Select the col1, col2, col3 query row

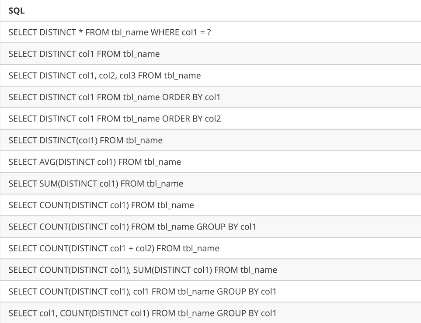[211, 76]
